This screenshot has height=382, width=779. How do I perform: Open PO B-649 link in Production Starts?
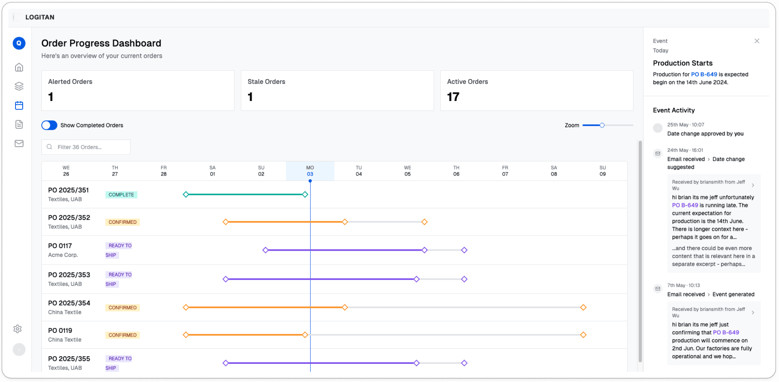(704, 75)
